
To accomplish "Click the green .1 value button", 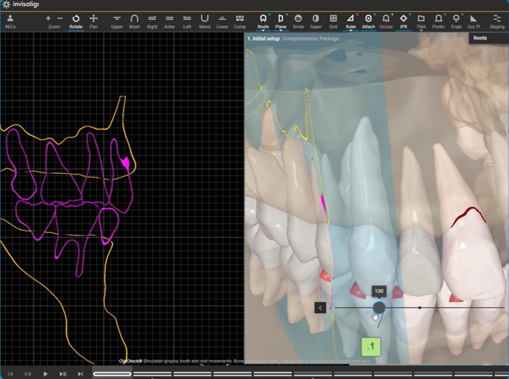I will (370, 346).
